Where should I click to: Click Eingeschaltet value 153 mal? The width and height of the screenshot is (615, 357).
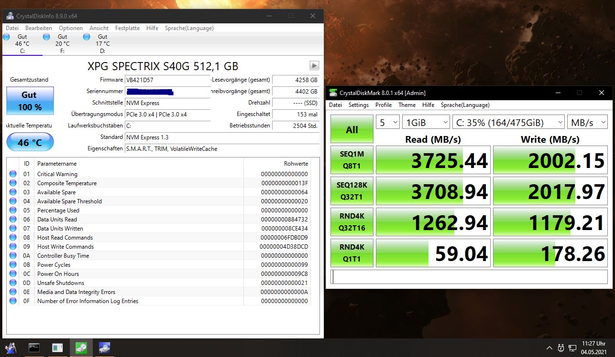coord(296,114)
